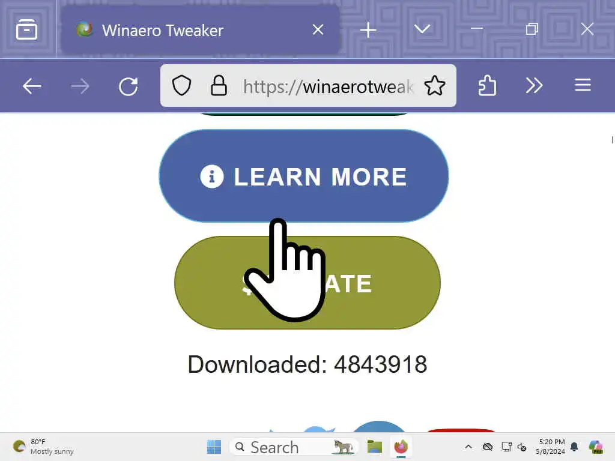This screenshot has width=615, height=461.
Task: Open the Firefox application hamburger menu
Action: [583, 85]
